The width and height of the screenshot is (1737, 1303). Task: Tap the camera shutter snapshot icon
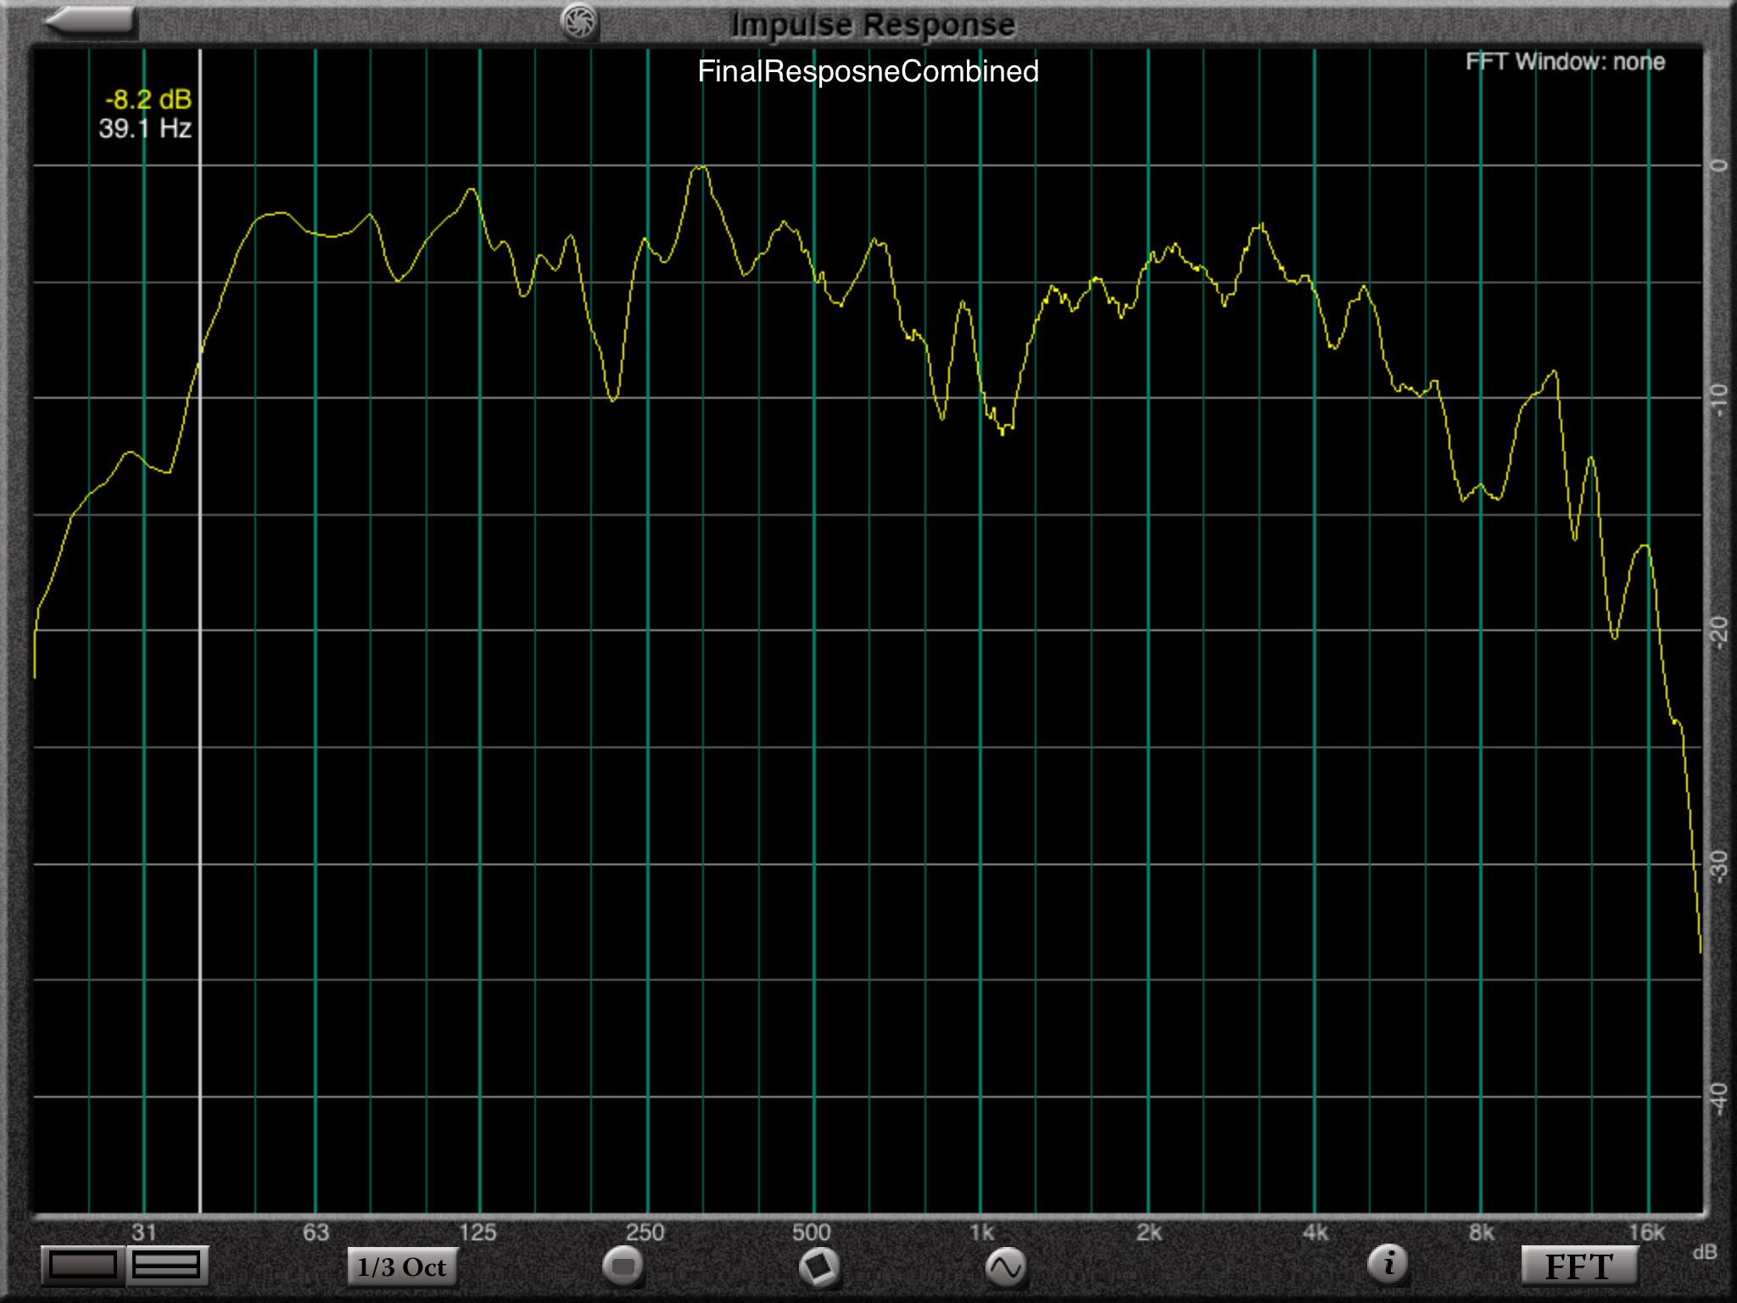pyautogui.click(x=580, y=21)
